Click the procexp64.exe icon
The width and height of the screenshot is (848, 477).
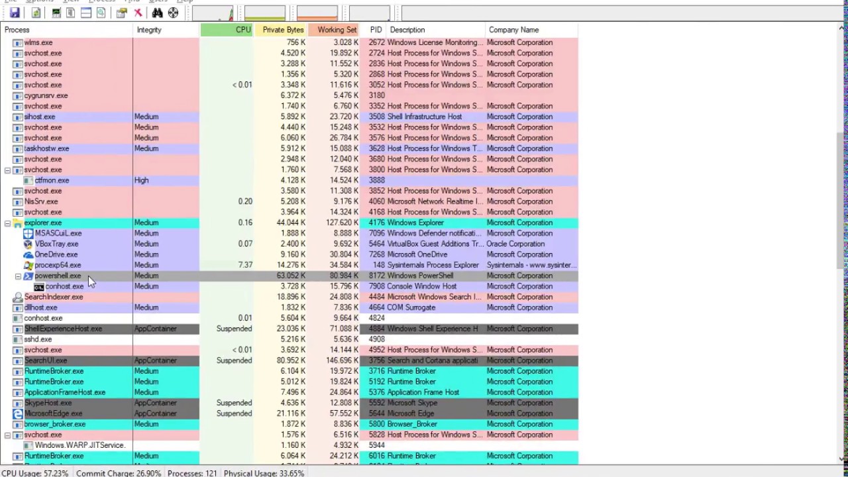click(x=28, y=265)
